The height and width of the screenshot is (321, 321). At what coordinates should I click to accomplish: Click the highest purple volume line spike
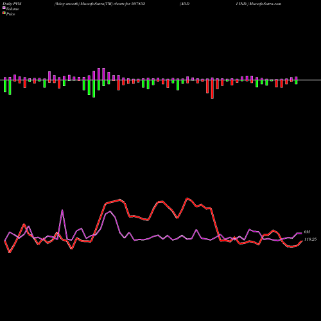tap(62, 211)
